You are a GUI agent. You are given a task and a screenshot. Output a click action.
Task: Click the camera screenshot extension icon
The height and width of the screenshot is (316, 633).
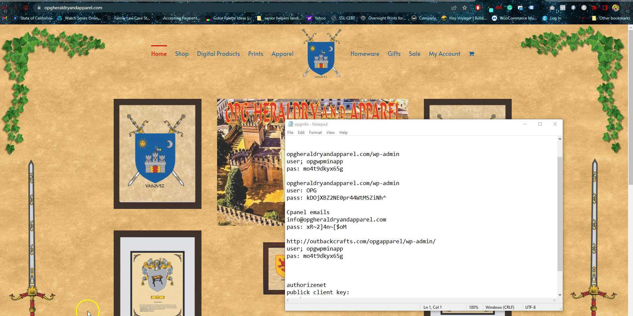[x=552, y=8]
